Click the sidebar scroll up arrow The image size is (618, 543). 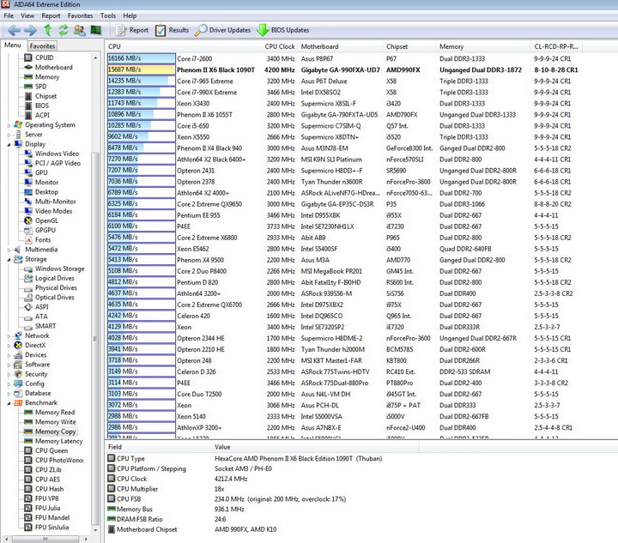click(95, 57)
